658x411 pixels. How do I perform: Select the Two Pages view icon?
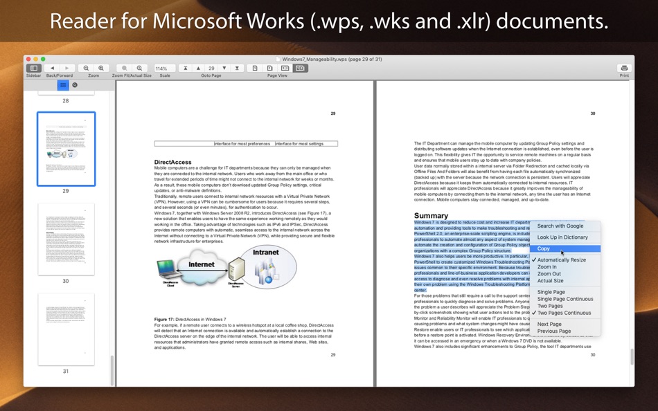click(x=285, y=68)
